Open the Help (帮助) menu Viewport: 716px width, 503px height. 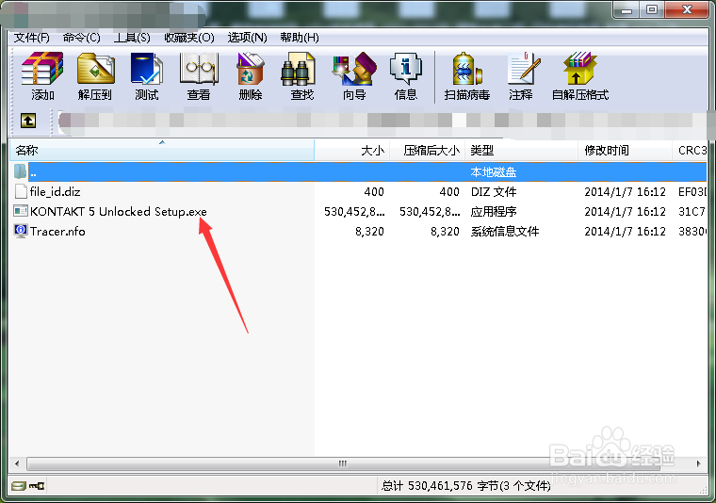(x=300, y=38)
